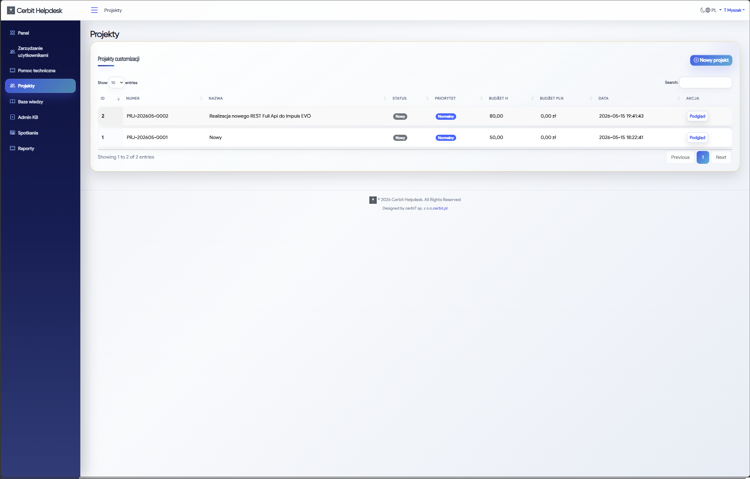Screen dimensions: 750x479
Task: Click the Pomoc techniczna ticket icon
Action: [13, 70]
